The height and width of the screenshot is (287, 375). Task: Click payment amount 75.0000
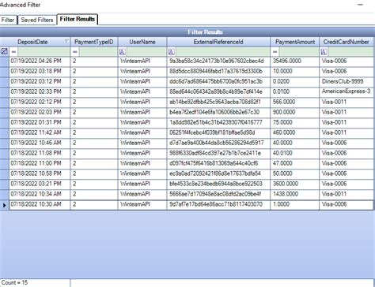295,123
